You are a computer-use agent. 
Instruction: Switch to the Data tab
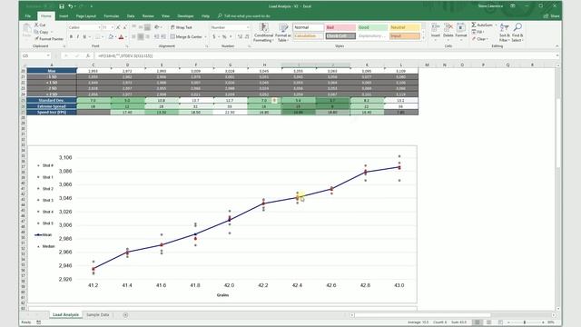[x=131, y=16]
